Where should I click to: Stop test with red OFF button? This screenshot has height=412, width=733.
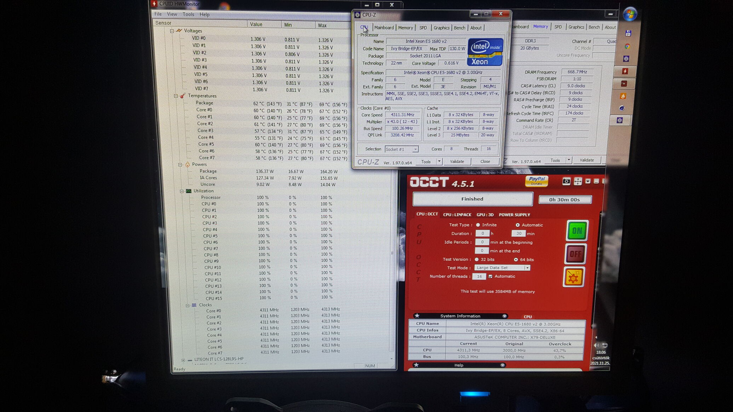coord(575,254)
